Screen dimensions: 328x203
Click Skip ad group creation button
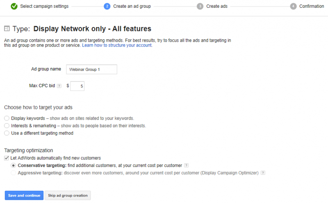click(68, 196)
